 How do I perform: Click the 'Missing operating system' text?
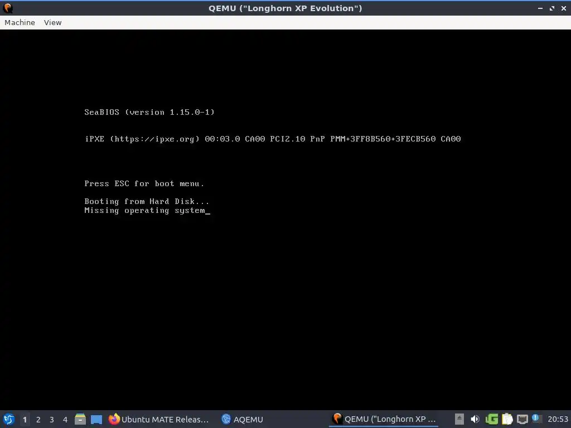point(144,210)
